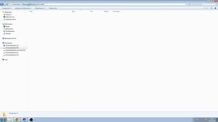The width and height of the screenshot is (218, 122).
Task: Navigate to Локальный диск (D:) in breadcrumb
Action: (x=29, y=4)
